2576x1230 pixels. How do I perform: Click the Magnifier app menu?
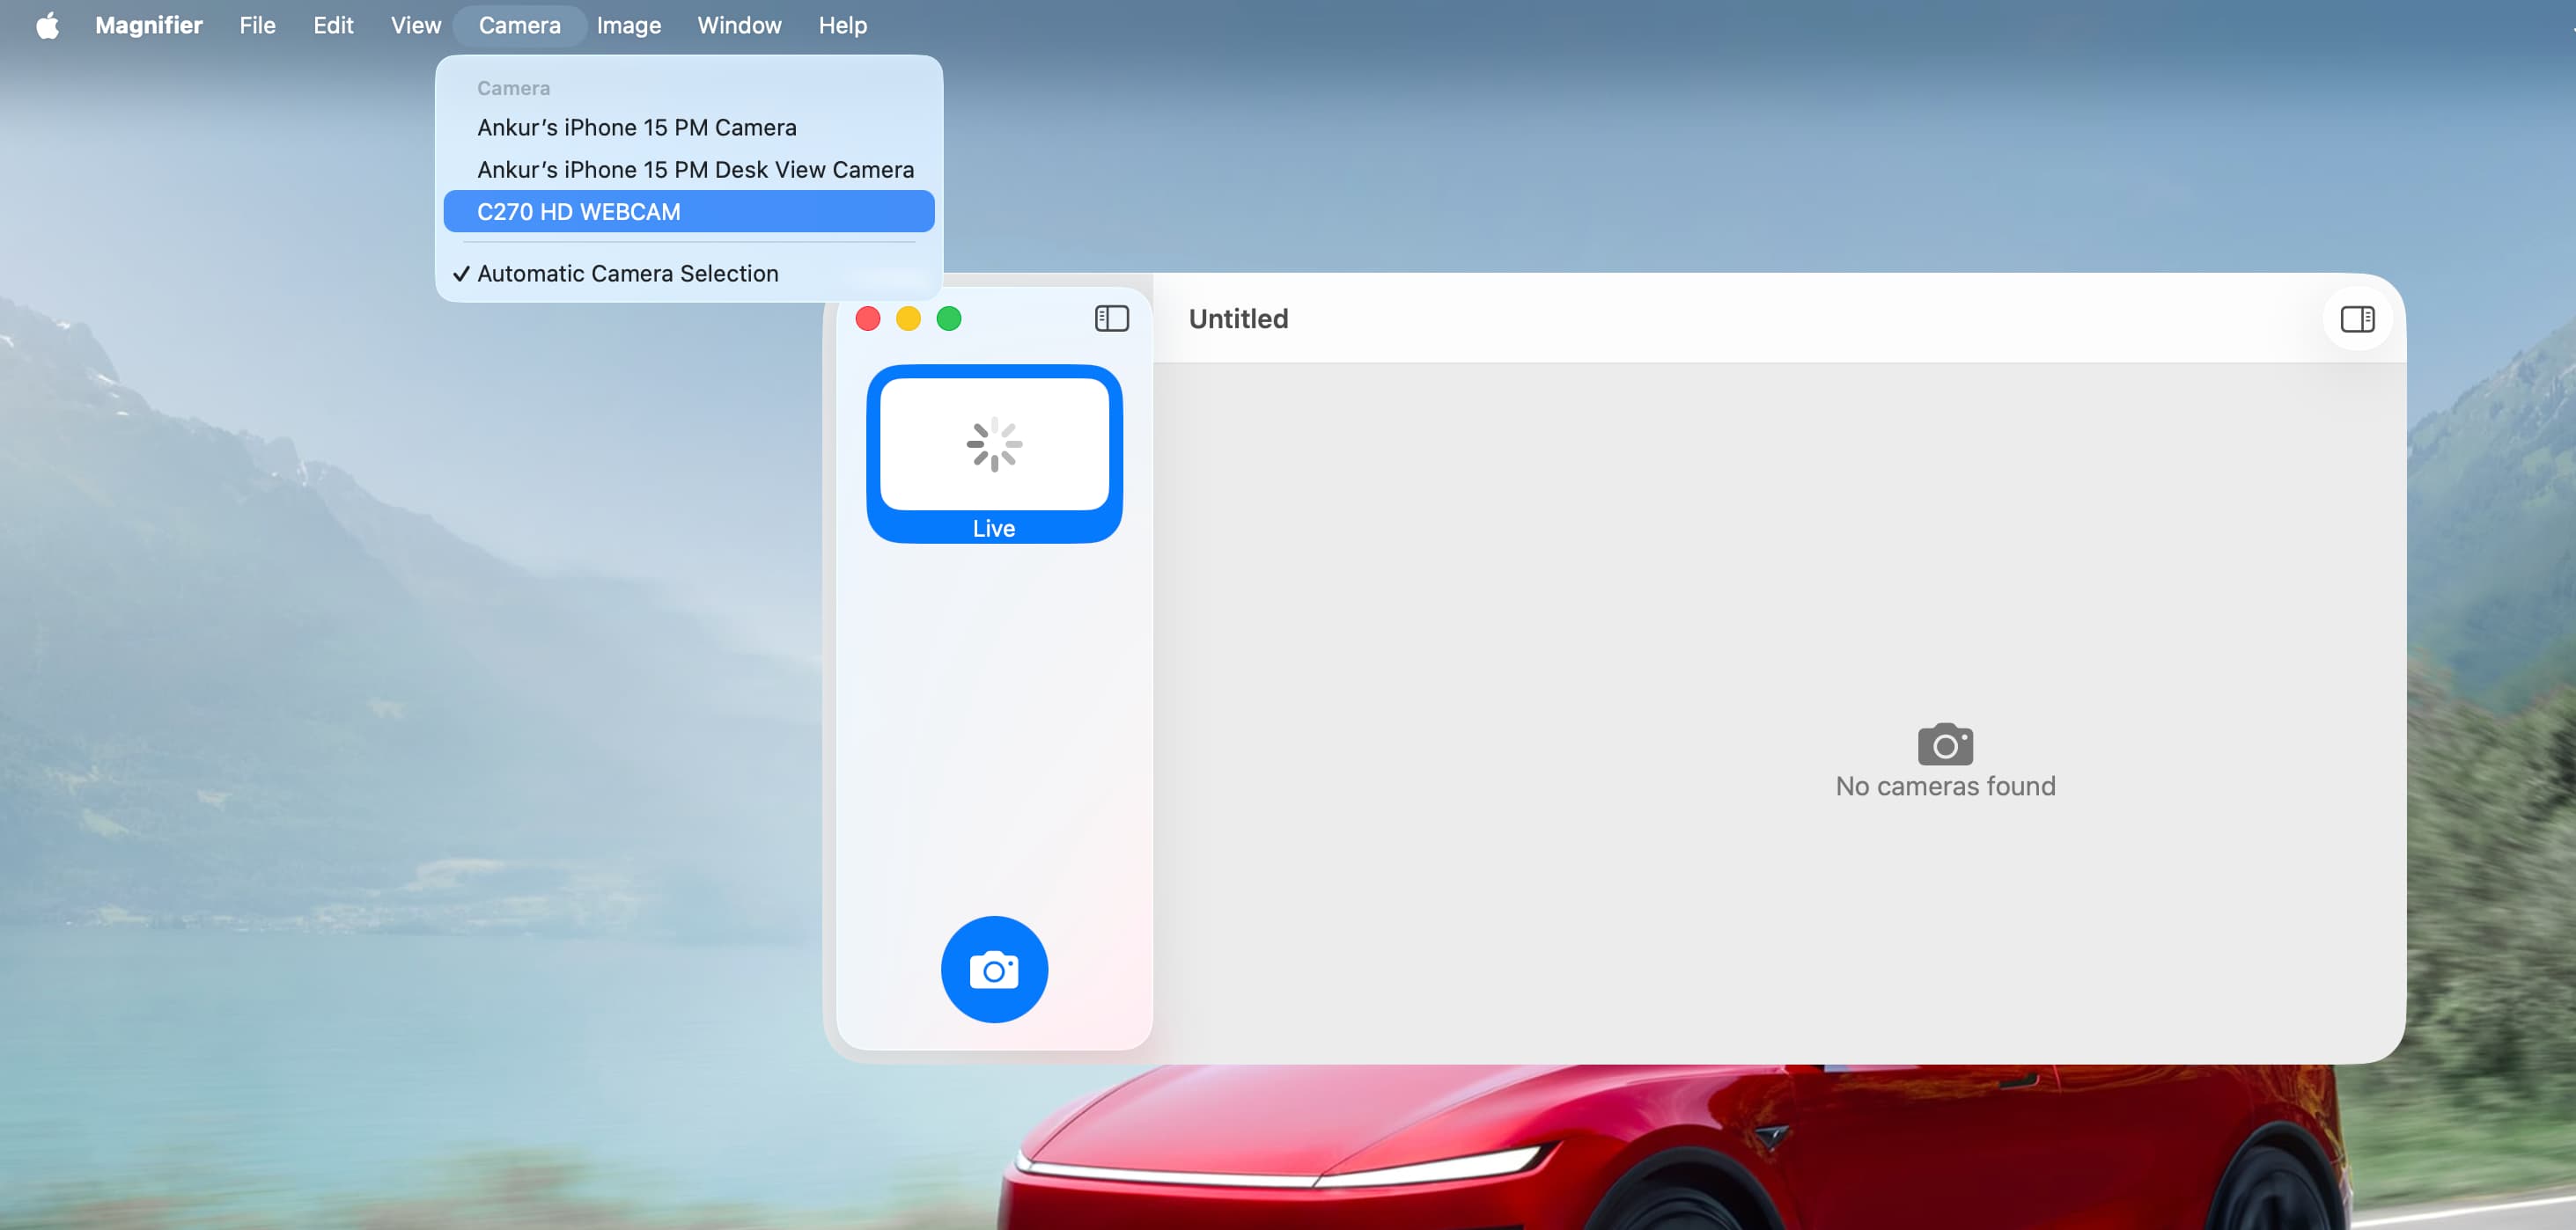coord(148,25)
